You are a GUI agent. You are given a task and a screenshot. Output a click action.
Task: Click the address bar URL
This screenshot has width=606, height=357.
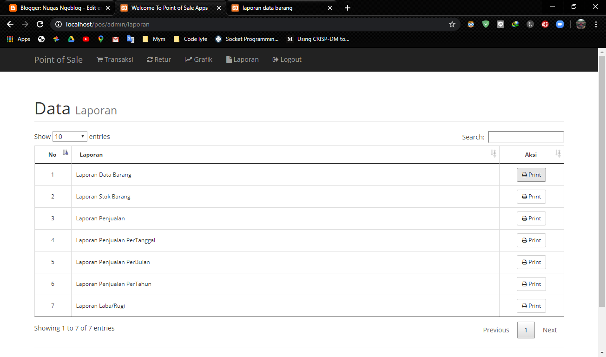(x=108, y=24)
